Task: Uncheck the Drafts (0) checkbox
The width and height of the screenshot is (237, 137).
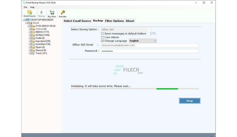Action: point(31,38)
